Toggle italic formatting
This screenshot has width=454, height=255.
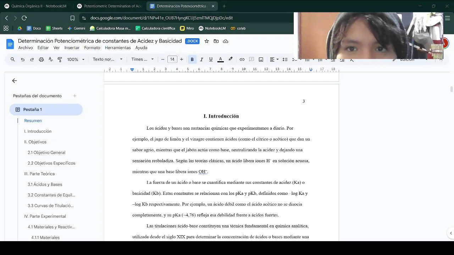201,59
